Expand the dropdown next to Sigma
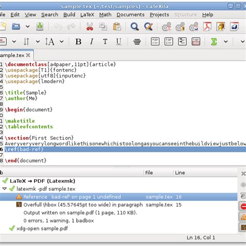This screenshot has width=246, height=246. tap(226, 42)
